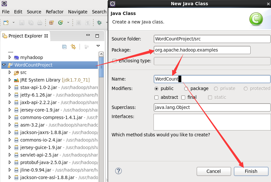Check the static modifier checkbox

[210, 98]
